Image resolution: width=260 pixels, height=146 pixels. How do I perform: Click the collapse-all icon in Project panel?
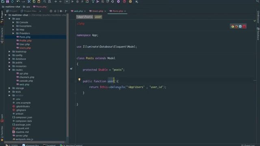[x=55, y=11]
